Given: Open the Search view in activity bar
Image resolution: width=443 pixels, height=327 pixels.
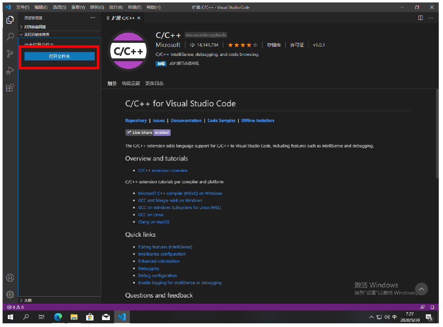Looking at the screenshot, I should pyautogui.click(x=10, y=37).
